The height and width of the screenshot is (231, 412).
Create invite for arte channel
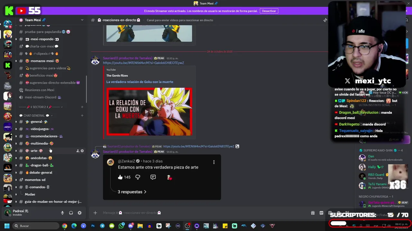(78, 151)
